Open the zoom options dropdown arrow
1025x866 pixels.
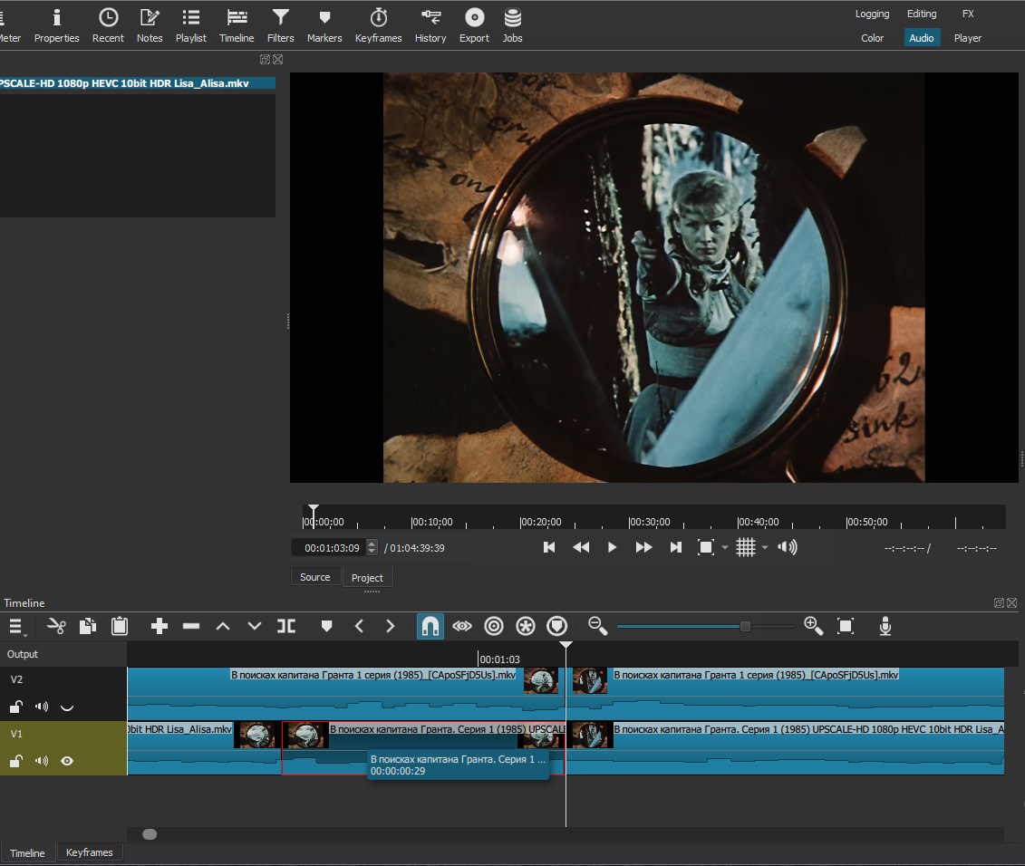[725, 548]
